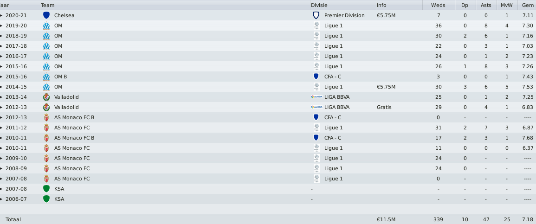
Task: Click the LIGA BBVA logo in 2012-13 row
Action: click(x=316, y=107)
